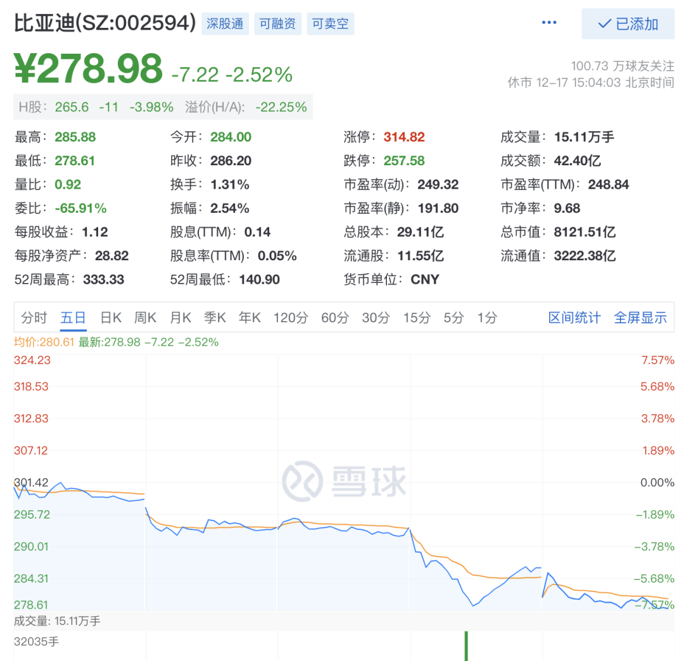Click the 最低 value 278.61 in stats

[75, 161]
